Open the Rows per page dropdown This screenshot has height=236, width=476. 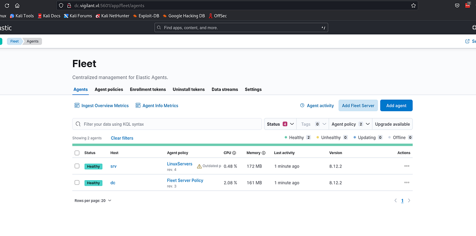[93, 201]
